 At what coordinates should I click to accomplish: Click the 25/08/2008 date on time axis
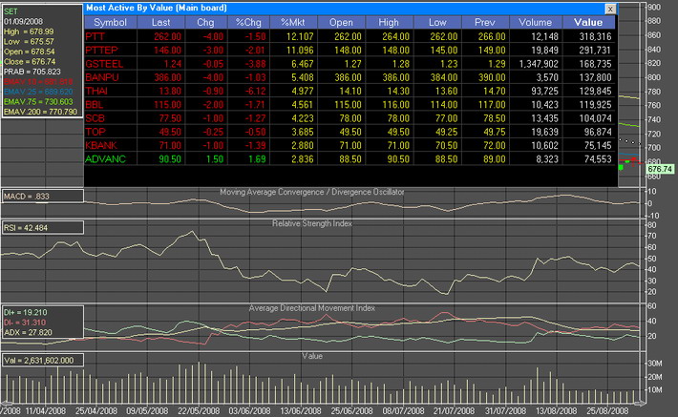coord(607,410)
